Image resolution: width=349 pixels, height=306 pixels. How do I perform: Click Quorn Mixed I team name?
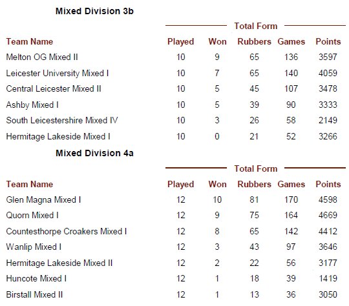tap(32, 215)
